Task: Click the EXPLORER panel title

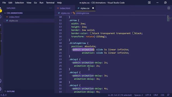Action: tap(11, 8)
